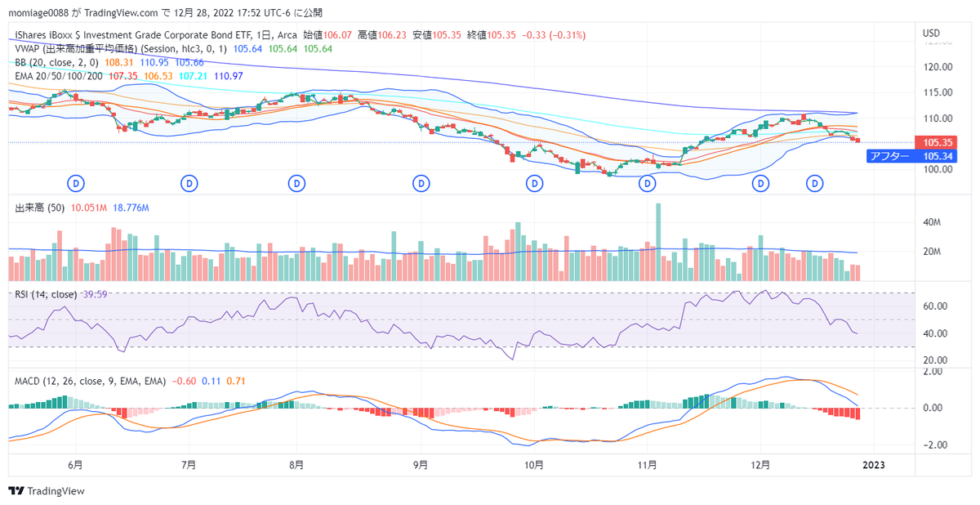Click the 6月 label on time axis
980x505 pixels.
[75, 464]
